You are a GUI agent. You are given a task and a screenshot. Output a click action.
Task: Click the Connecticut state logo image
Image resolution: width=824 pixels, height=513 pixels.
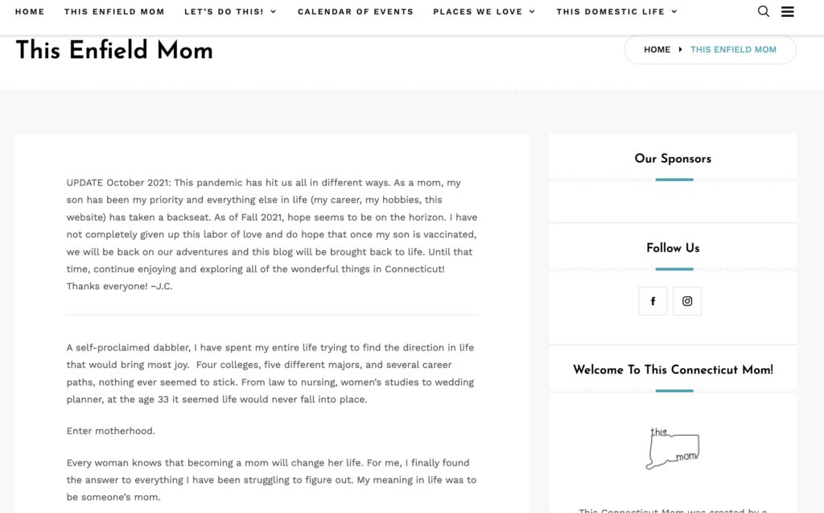pos(673,447)
